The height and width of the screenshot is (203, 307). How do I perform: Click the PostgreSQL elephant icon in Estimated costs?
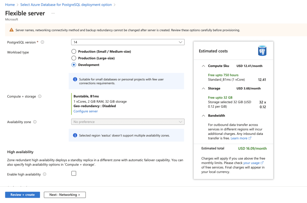pos(262,51)
